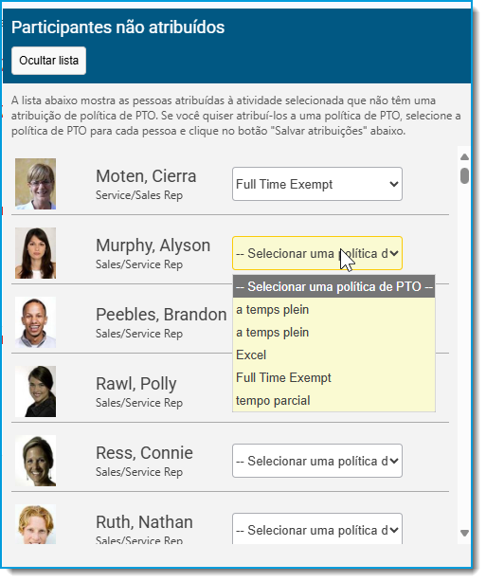
Task: Open Moten, Cierra's PTO policy dropdown
Action: [x=319, y=185]
